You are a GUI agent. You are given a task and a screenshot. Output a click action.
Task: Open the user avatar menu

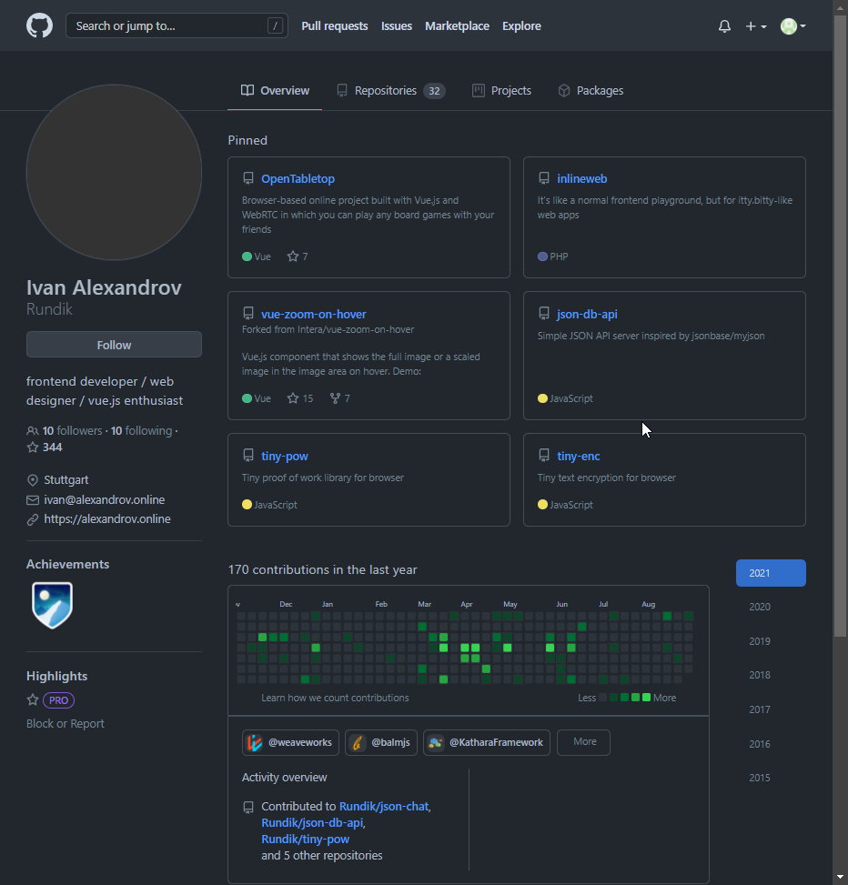pos(792,26)
